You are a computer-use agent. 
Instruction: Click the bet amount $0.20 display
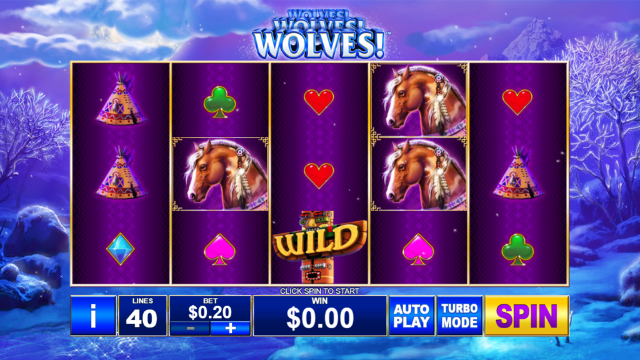click(210, 312)
